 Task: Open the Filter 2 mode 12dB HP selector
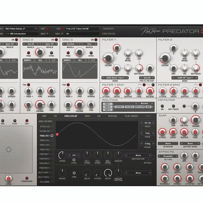185,78
